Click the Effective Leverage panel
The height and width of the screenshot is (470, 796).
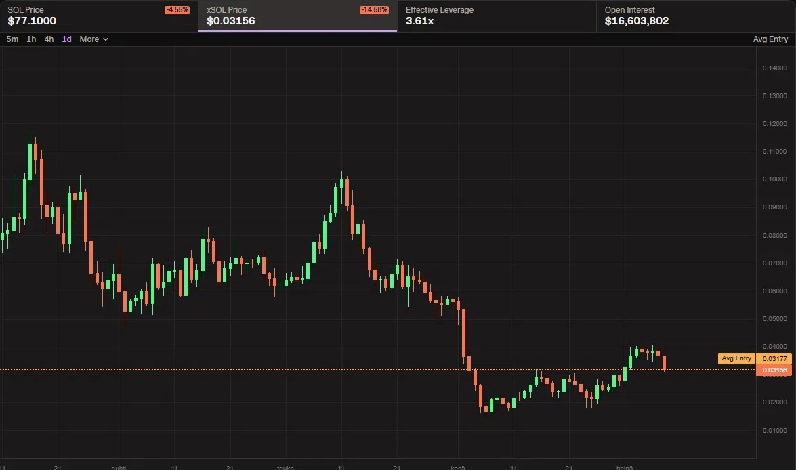click(x=497, y=16)
